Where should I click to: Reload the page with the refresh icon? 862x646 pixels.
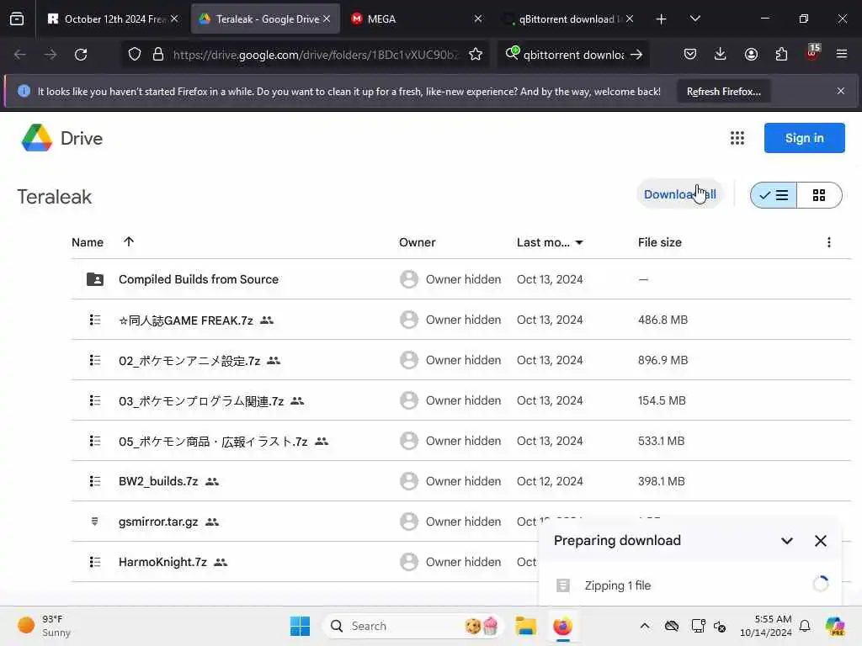click(x=81, y=55)
